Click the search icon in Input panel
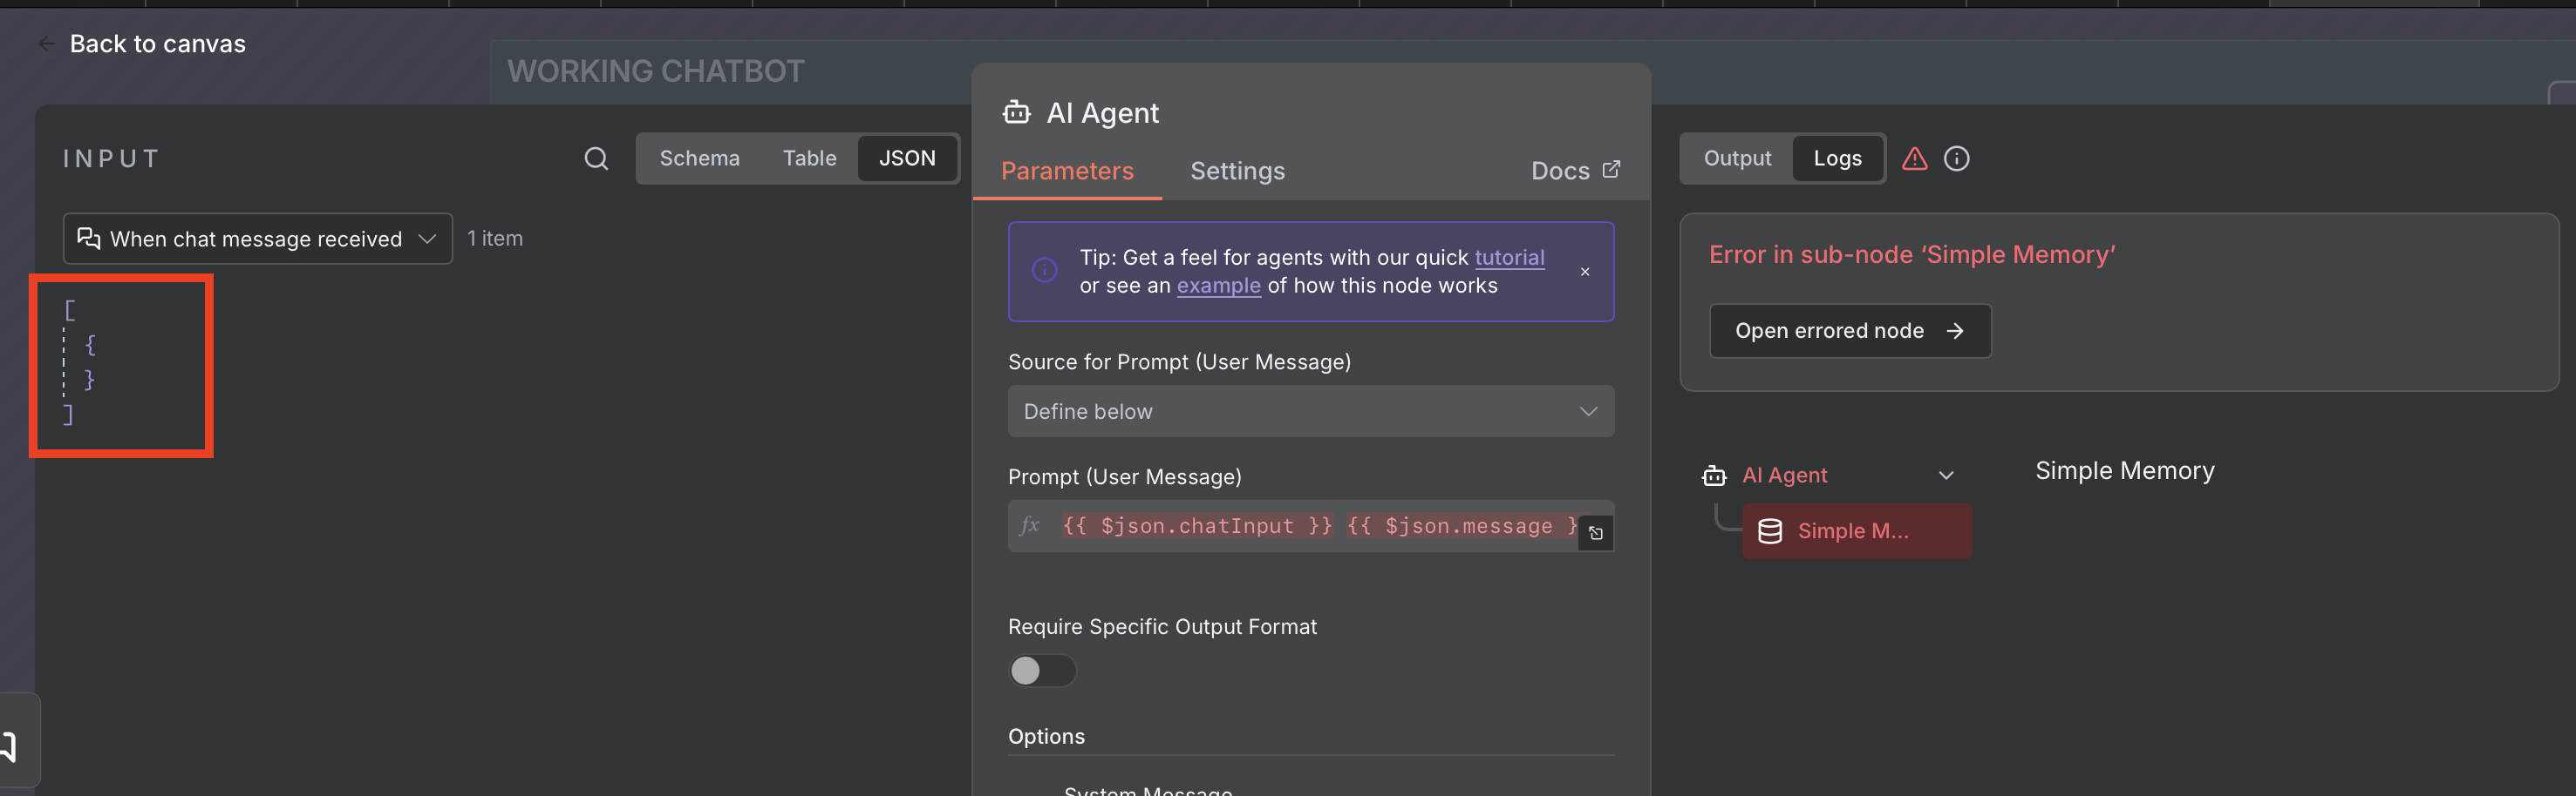This screenshot has height=796, width=2576. click(x=596, y=159)
